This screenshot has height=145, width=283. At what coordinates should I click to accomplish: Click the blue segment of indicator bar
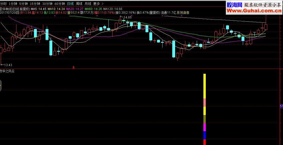204,135
